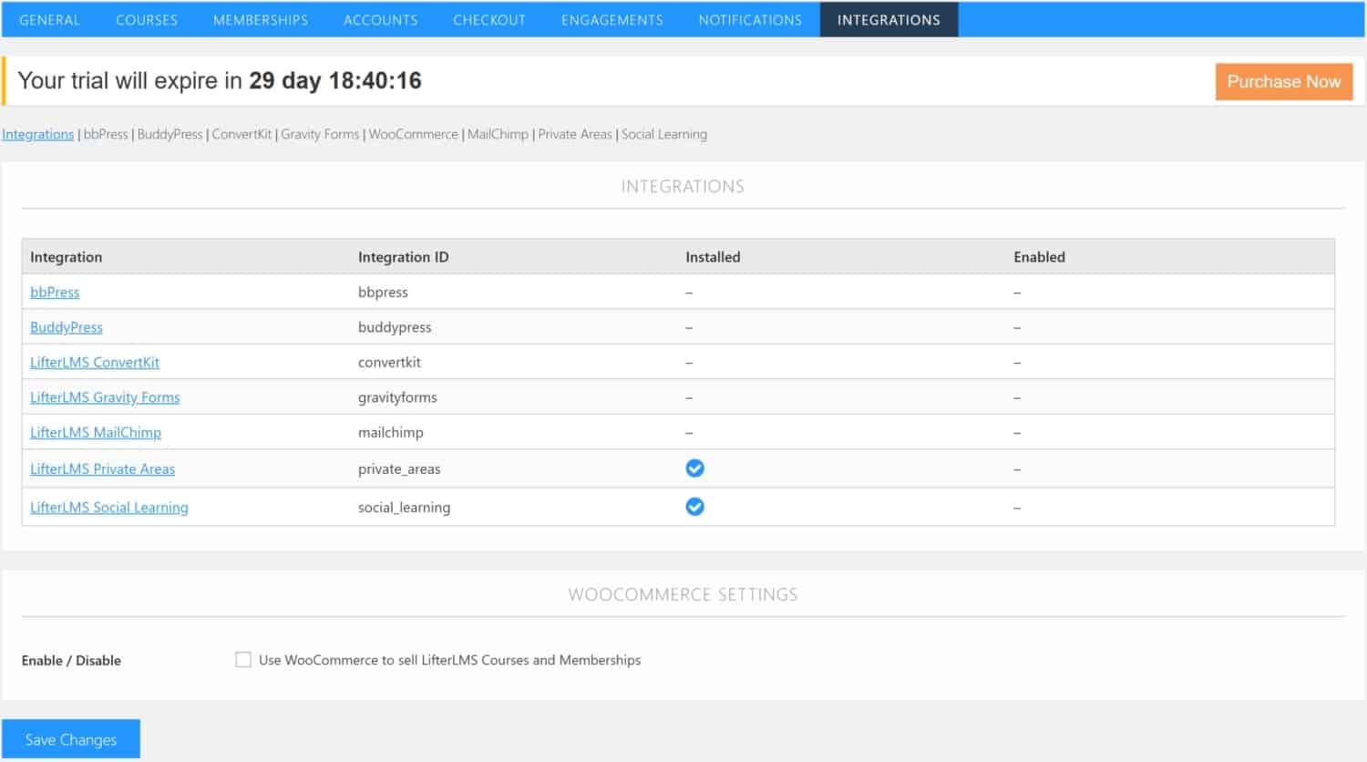This screenshot has height=762, width=1367.
Task: Open the LifterLMS Social Learning link
Action: click(x=109, y=507)
